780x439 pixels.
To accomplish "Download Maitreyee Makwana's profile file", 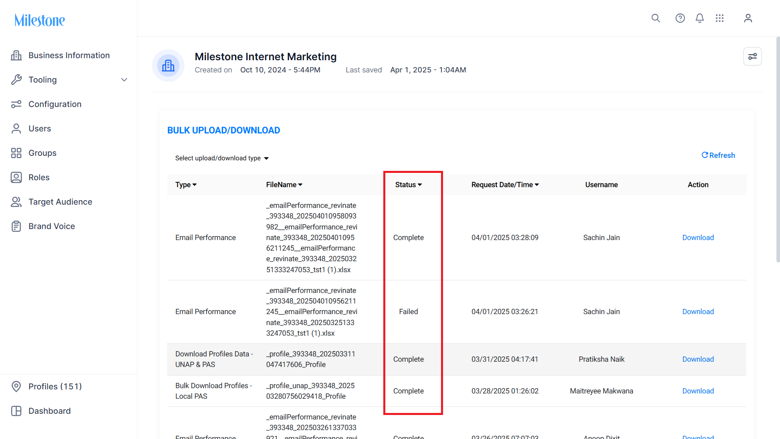I will pos(698,391).
